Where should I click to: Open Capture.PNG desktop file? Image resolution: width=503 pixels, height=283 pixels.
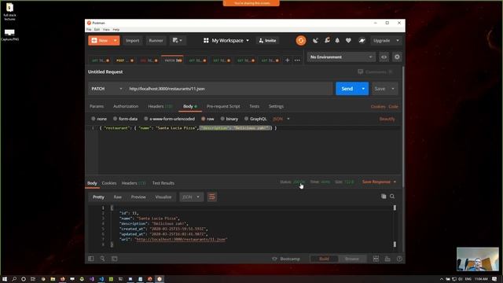coord(9,35)
